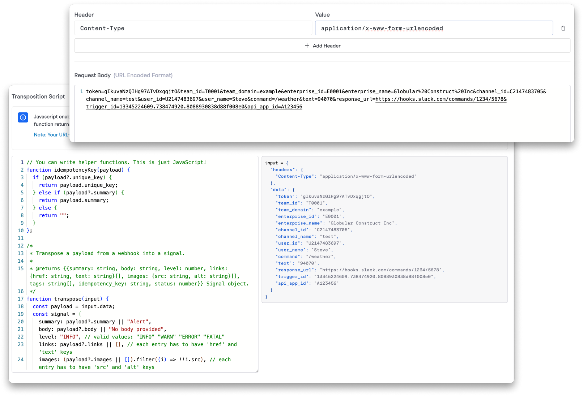Click the "command": "/weather" entry

[x=306, y=257]
